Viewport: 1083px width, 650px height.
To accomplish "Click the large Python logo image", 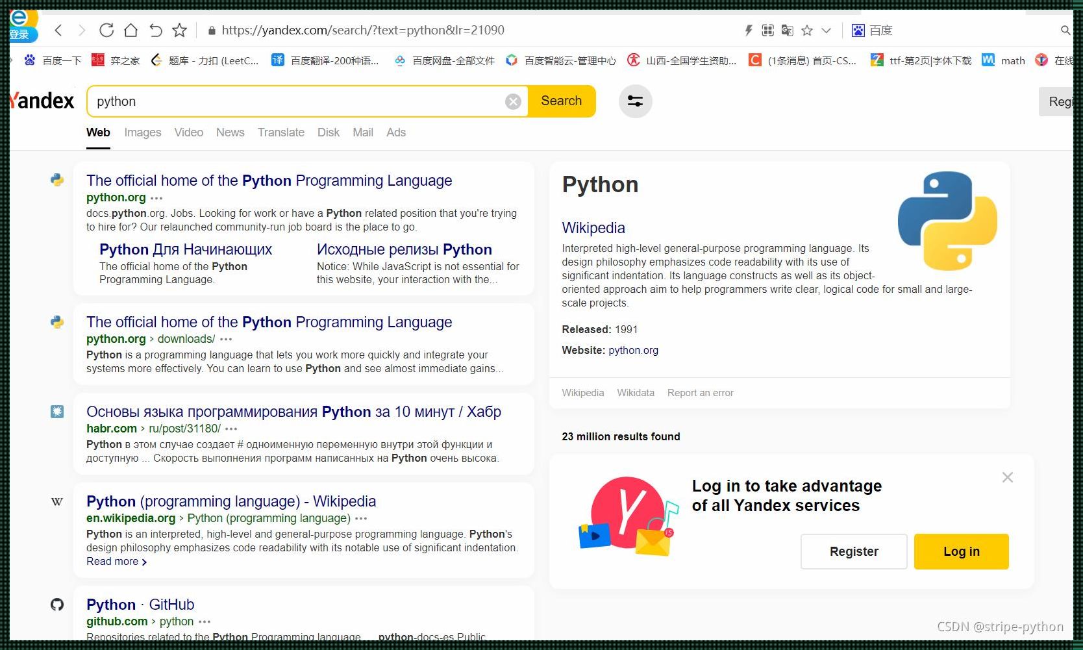I will point(947,221).
